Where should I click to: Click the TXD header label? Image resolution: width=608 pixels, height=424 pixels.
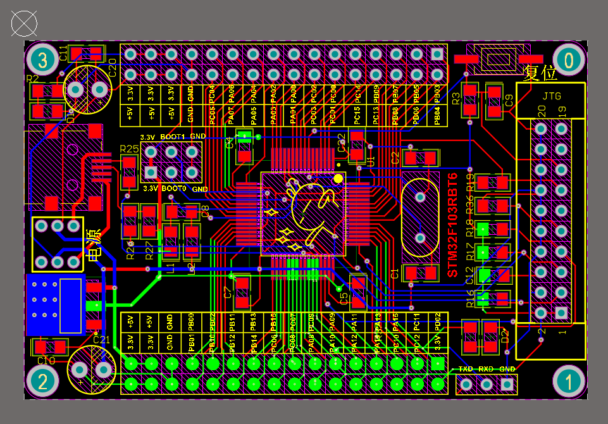[465, 369]
